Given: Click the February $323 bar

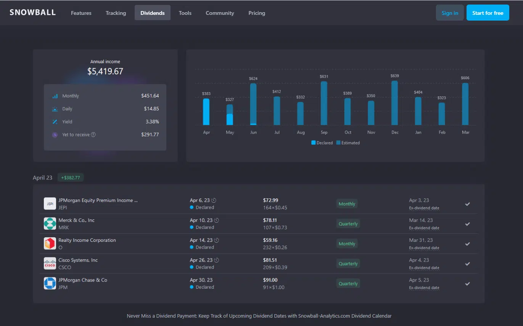Looking at the screenshot, I should tap(442, 114).
